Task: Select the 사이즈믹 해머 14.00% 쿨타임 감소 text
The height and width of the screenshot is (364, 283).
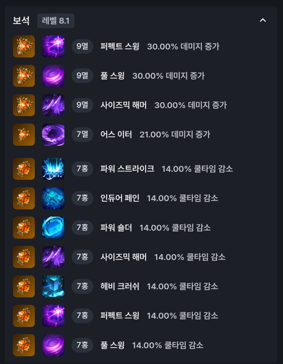Action: pyautogui.click(x=163, y=257)
